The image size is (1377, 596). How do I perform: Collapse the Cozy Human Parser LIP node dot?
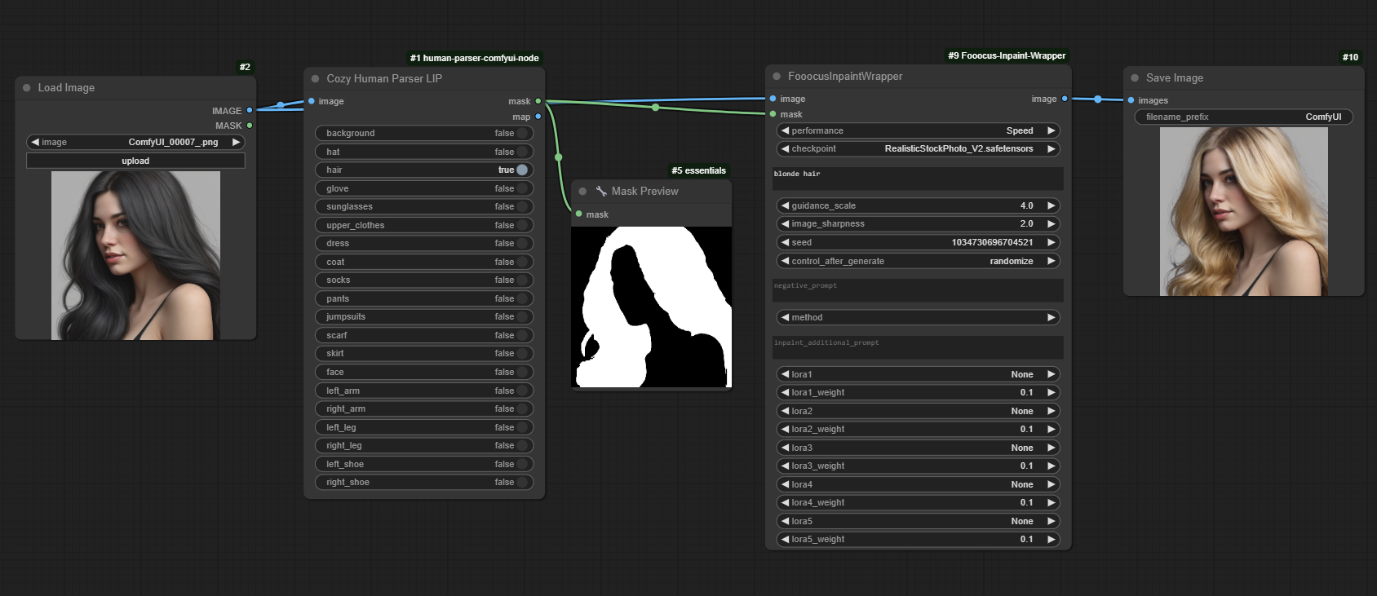tap(316, 79)
